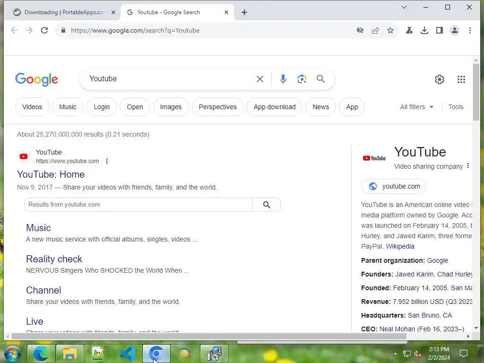484x363 pixels.
Task: Open more options for YouTube result
Action: 107,161
